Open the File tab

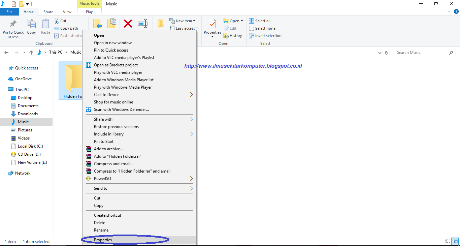click(9, 12)
